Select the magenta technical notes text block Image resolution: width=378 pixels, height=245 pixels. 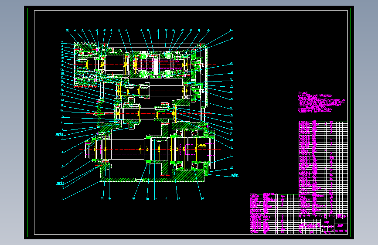[x=322, y=102]
